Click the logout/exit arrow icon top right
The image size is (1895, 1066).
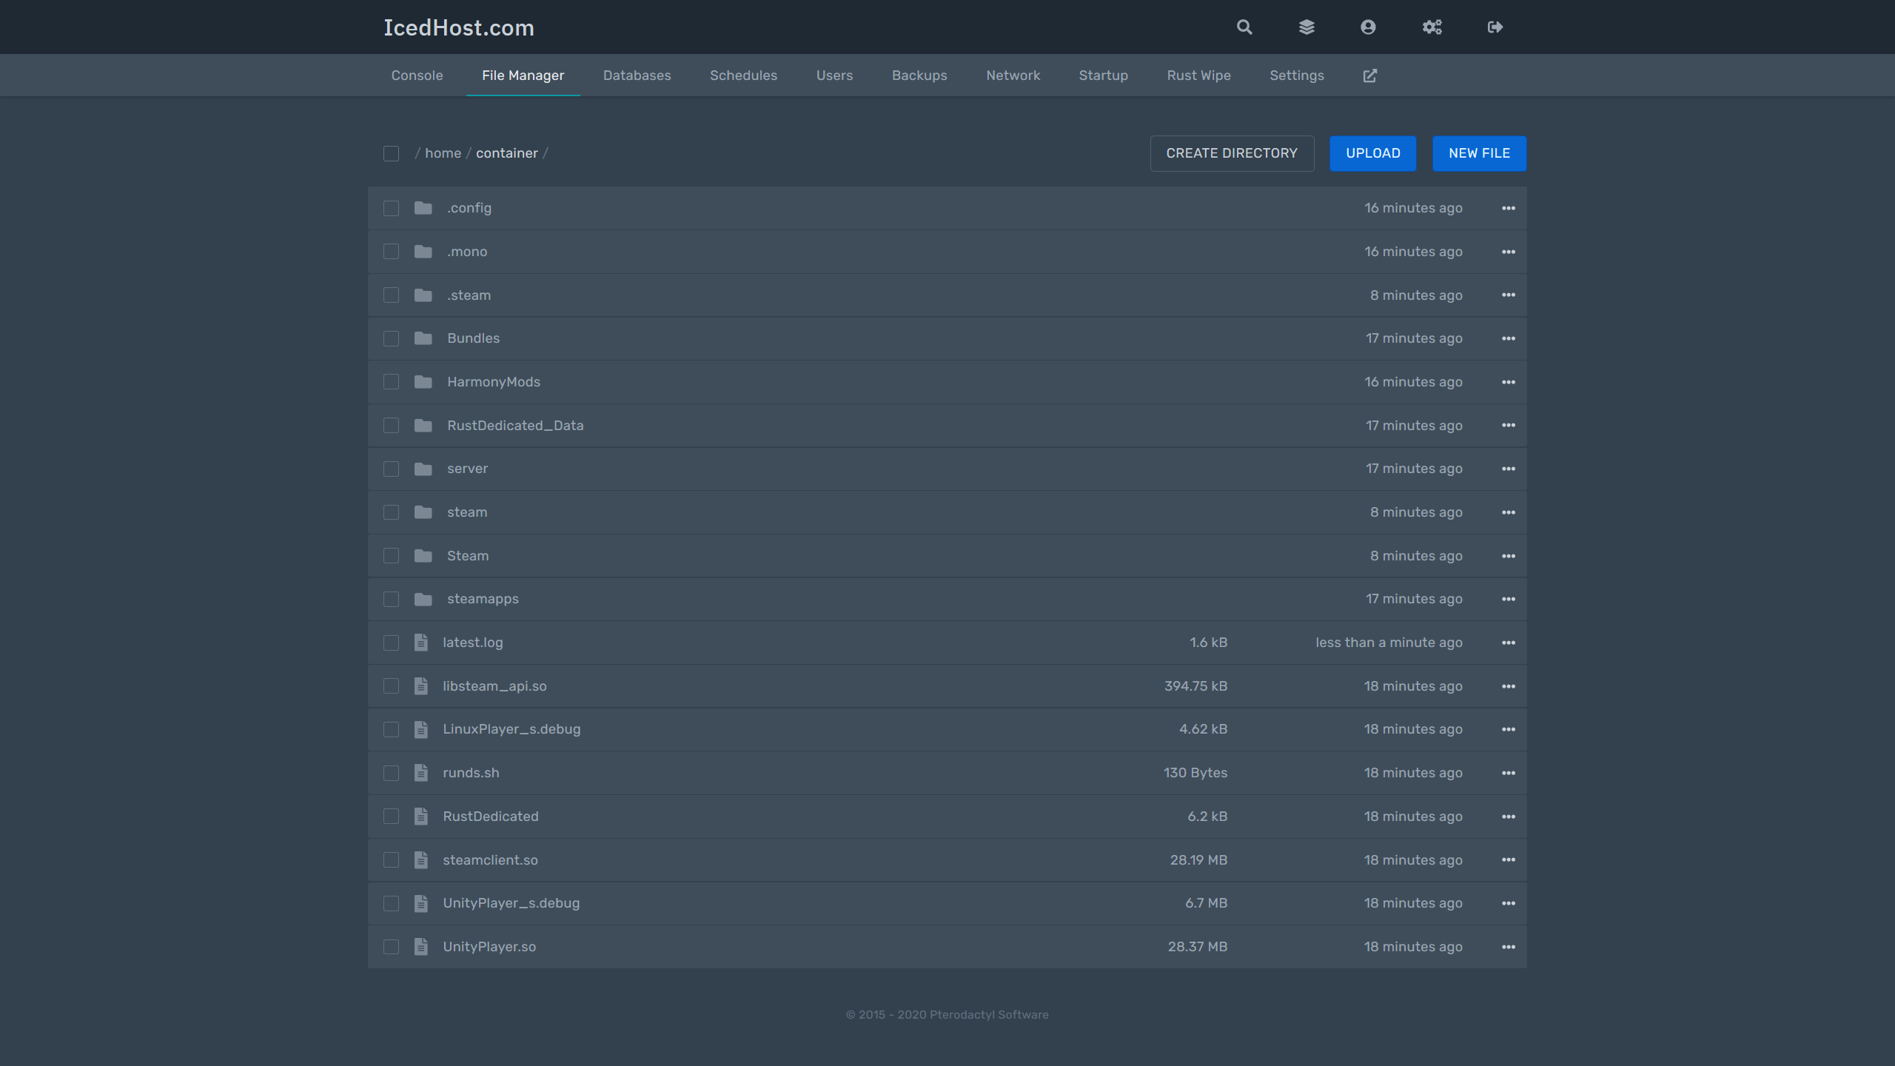[x=1495, y=26]
